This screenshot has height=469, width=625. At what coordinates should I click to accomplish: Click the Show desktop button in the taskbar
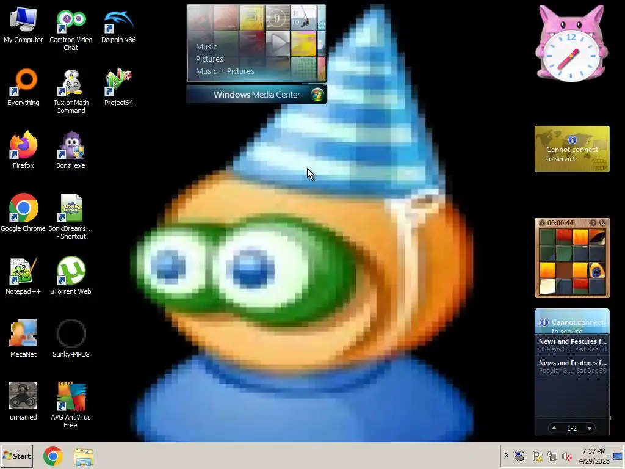[618, 456]
